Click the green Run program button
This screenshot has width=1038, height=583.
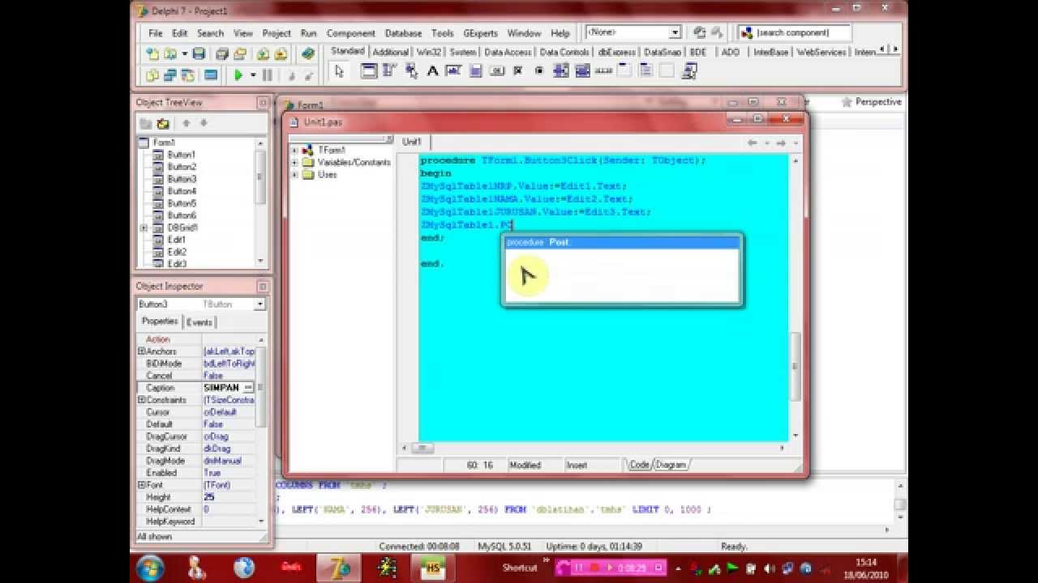(x=238, y=74)
